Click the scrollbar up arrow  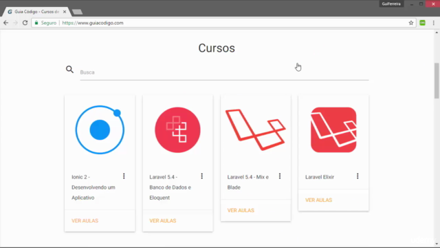[x=437, y=32]
